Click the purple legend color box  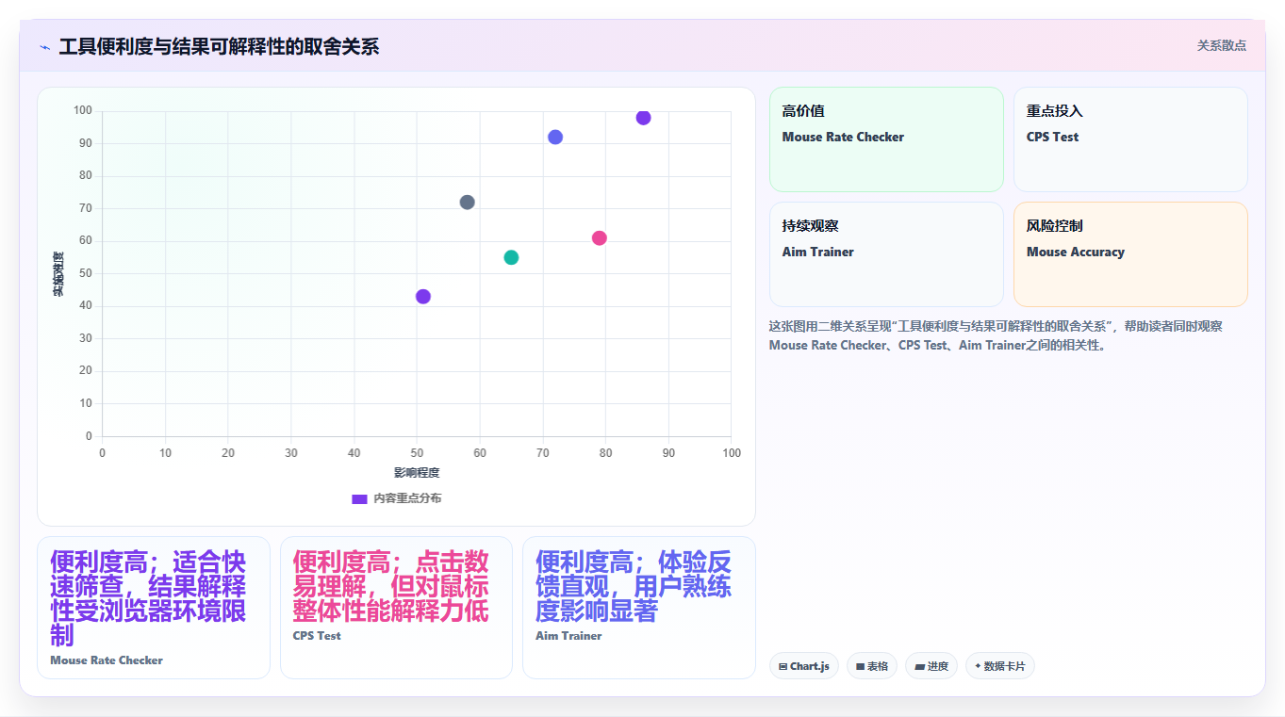(359, 498)
